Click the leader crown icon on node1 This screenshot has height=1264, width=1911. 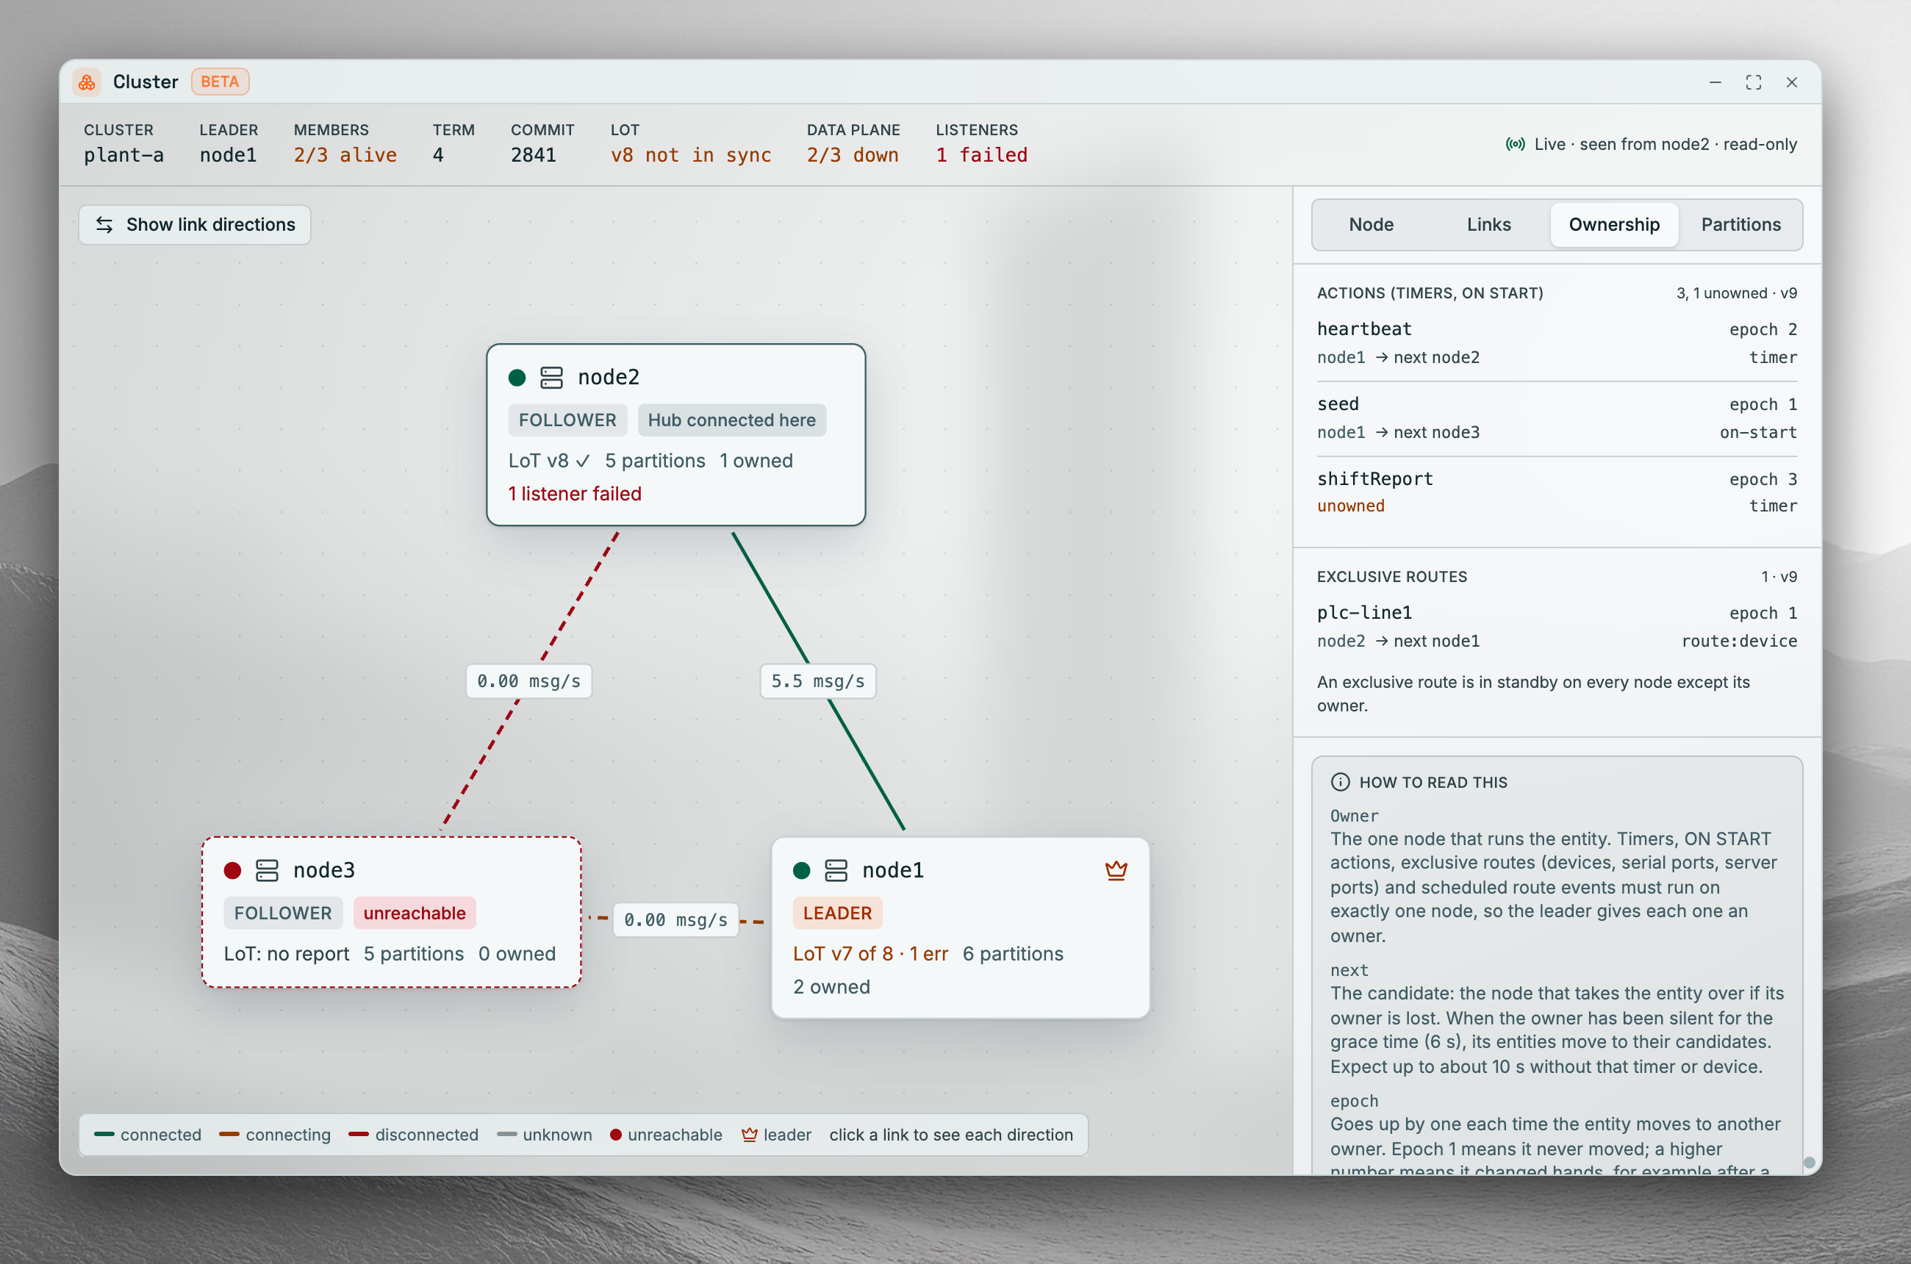(x=1116, y=871)
